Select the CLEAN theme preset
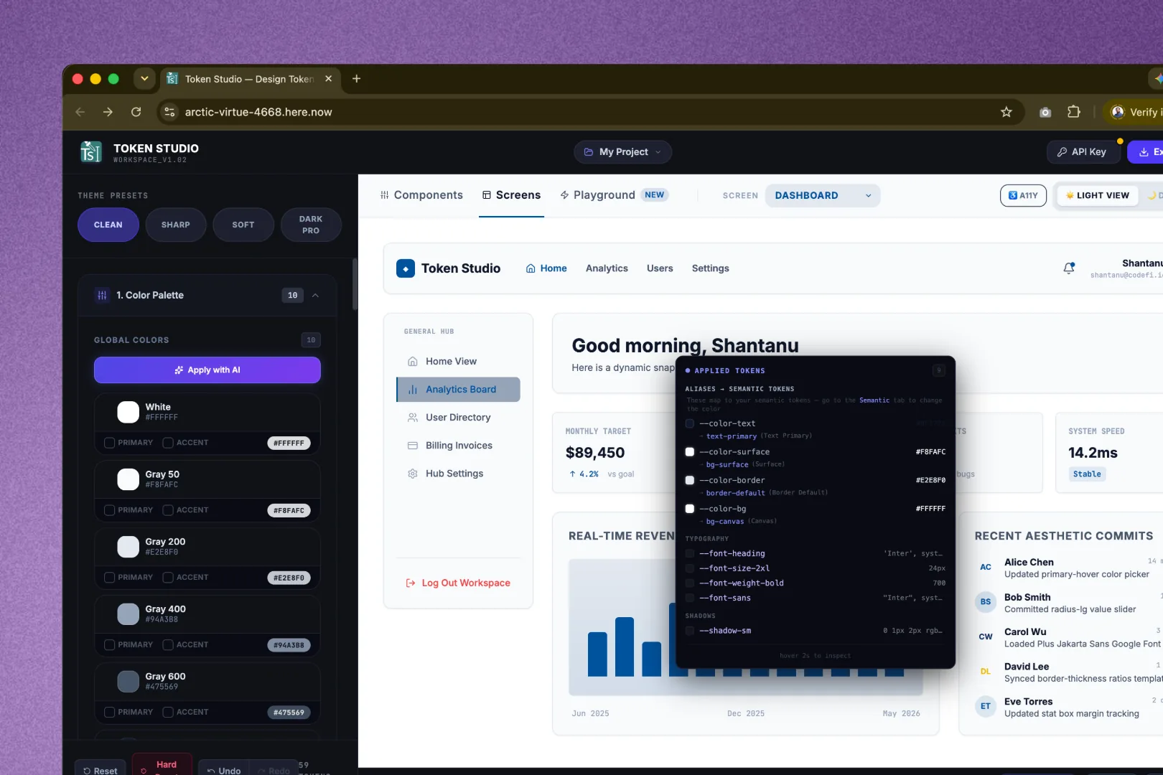Viewport: 1163px width, 775px height. (x=108, y=225)
